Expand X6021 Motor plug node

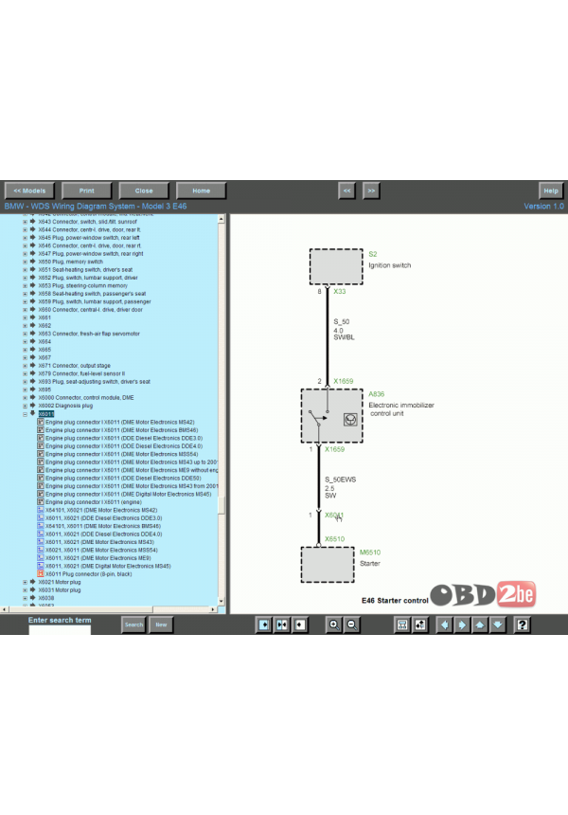point(25,582)
